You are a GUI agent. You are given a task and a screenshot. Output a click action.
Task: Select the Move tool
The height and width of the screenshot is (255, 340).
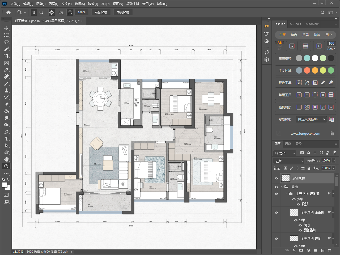6,28
